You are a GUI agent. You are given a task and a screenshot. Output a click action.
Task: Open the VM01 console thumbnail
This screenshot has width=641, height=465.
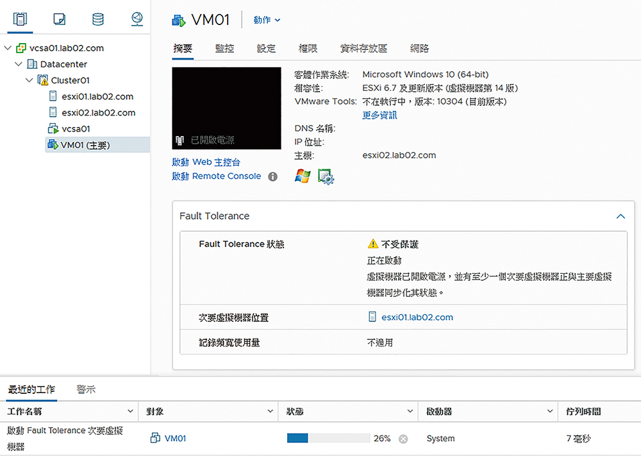pos(226,108)
